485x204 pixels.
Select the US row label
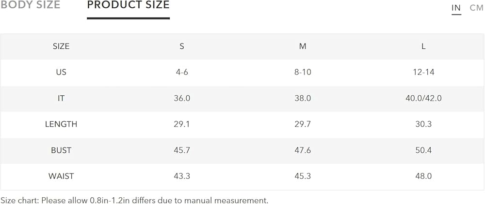tap(61, 73)
